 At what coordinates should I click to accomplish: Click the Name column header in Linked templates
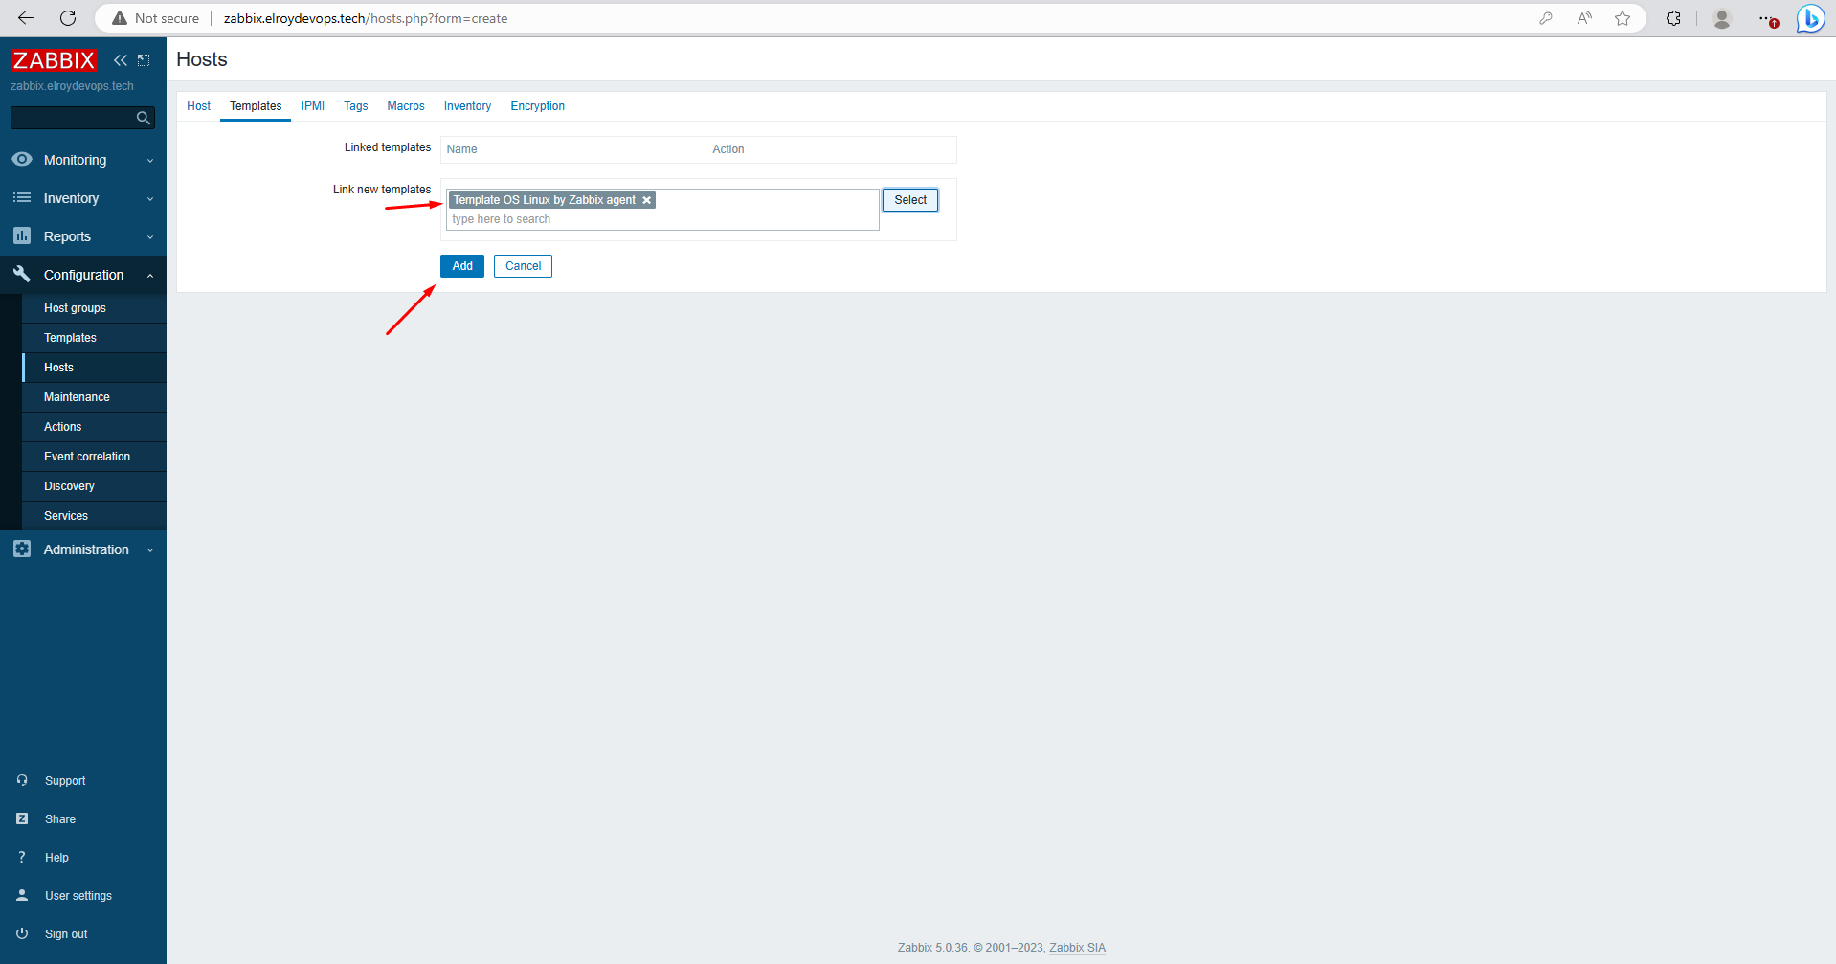tap(461, 149)
